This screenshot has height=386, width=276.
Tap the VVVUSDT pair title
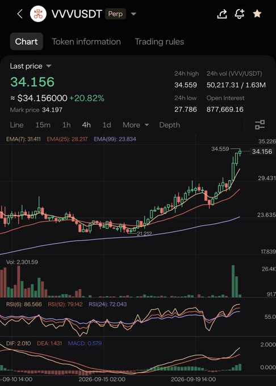tap(77, 14)
